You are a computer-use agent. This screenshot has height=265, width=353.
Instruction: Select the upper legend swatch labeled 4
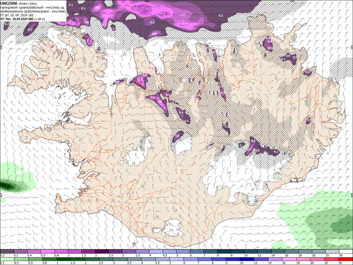[156, 251]
